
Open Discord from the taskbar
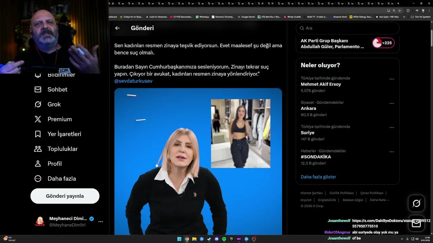[216, 239]
